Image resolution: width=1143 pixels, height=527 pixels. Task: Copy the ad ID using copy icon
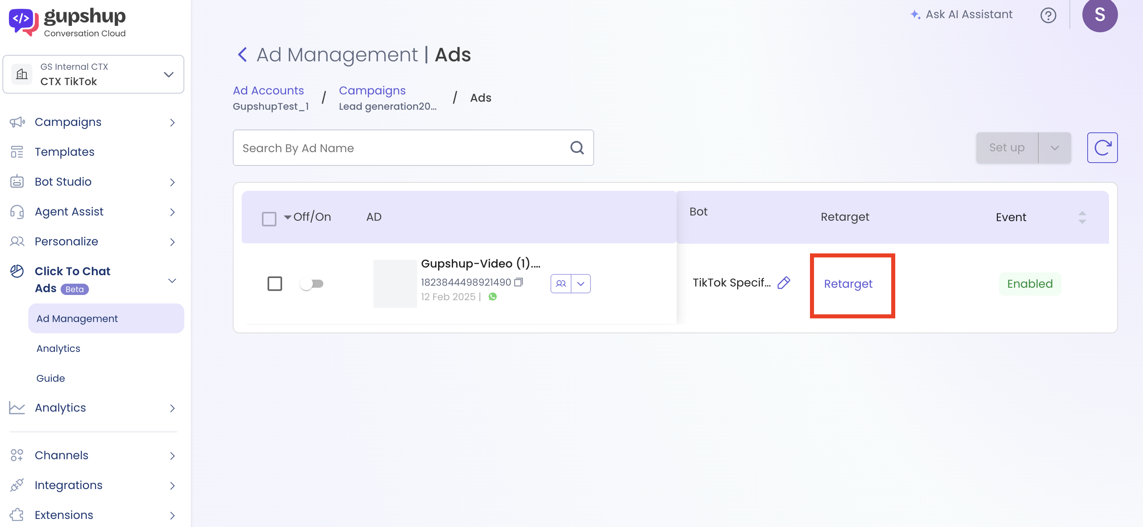[x=518, y=282]
